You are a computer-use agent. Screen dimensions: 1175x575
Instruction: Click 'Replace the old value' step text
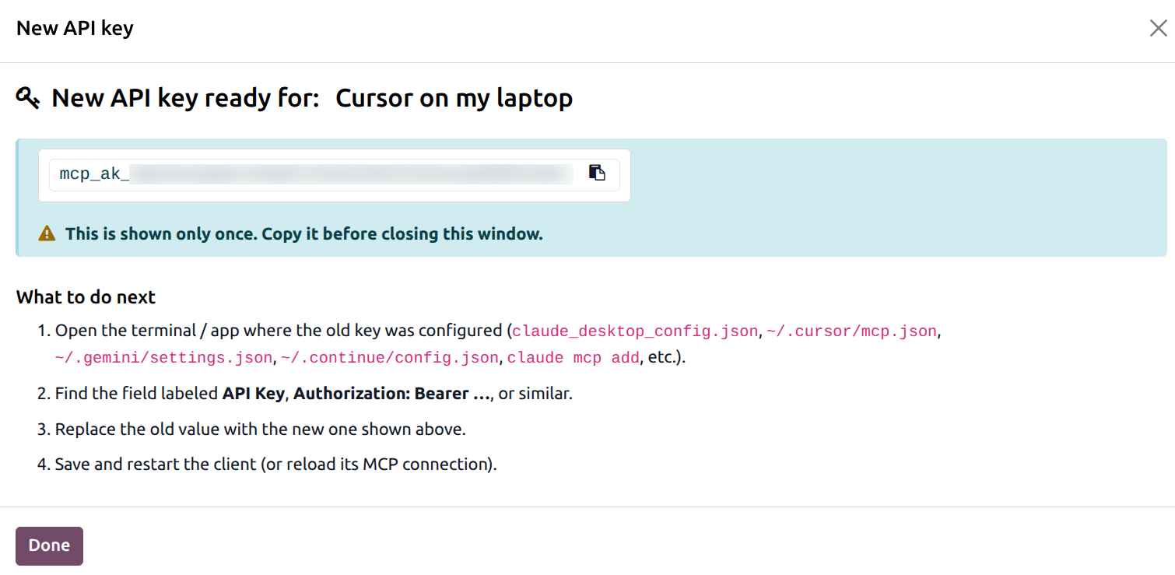click(260, 429)
